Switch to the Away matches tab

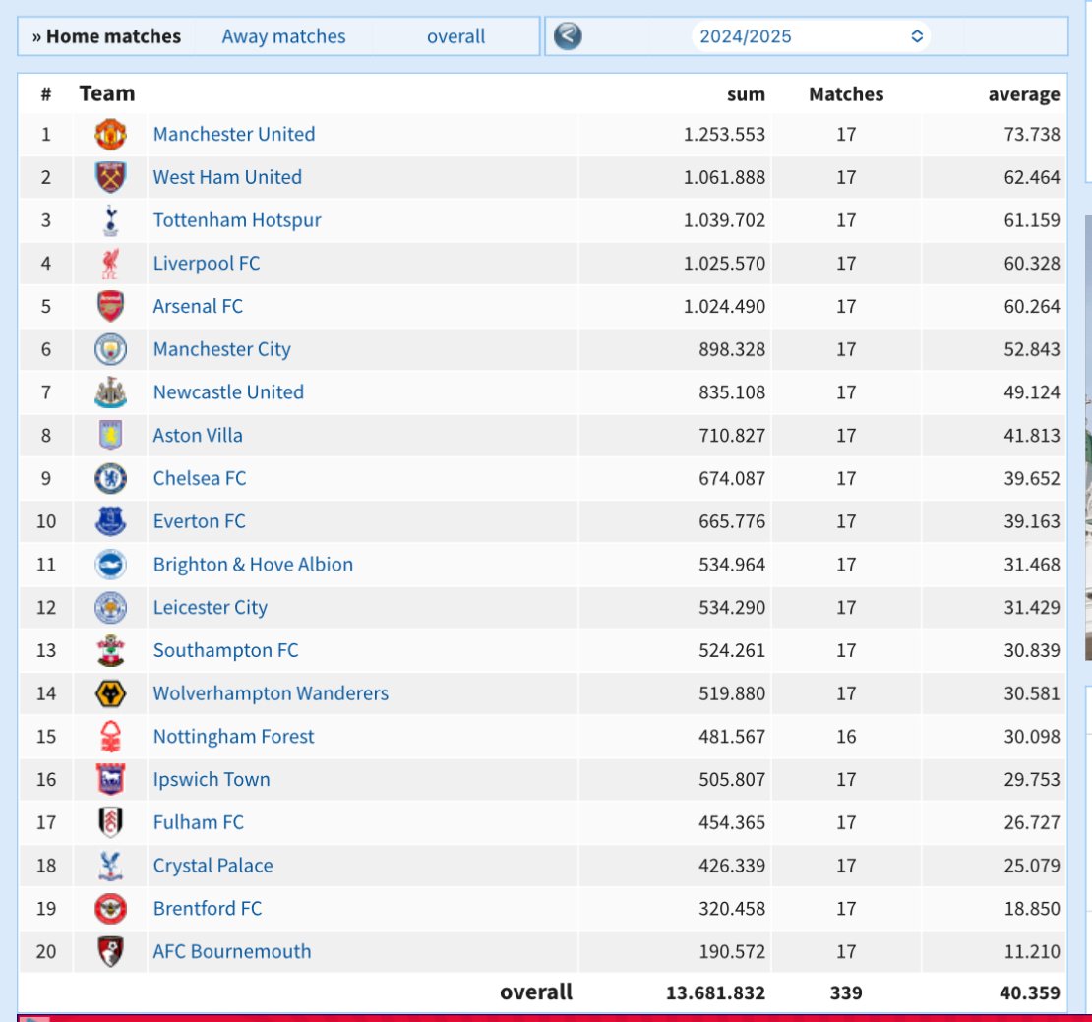[x=284, y=36]
